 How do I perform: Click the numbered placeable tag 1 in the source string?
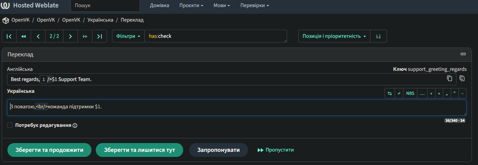point(44,80)
